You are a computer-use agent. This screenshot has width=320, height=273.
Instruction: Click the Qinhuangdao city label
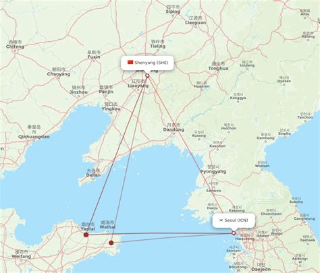click(x=34, y=137)
